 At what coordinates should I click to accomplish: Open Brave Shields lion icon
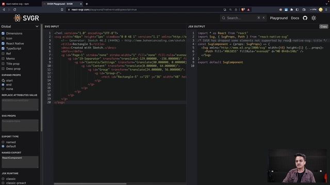point(243,10)
